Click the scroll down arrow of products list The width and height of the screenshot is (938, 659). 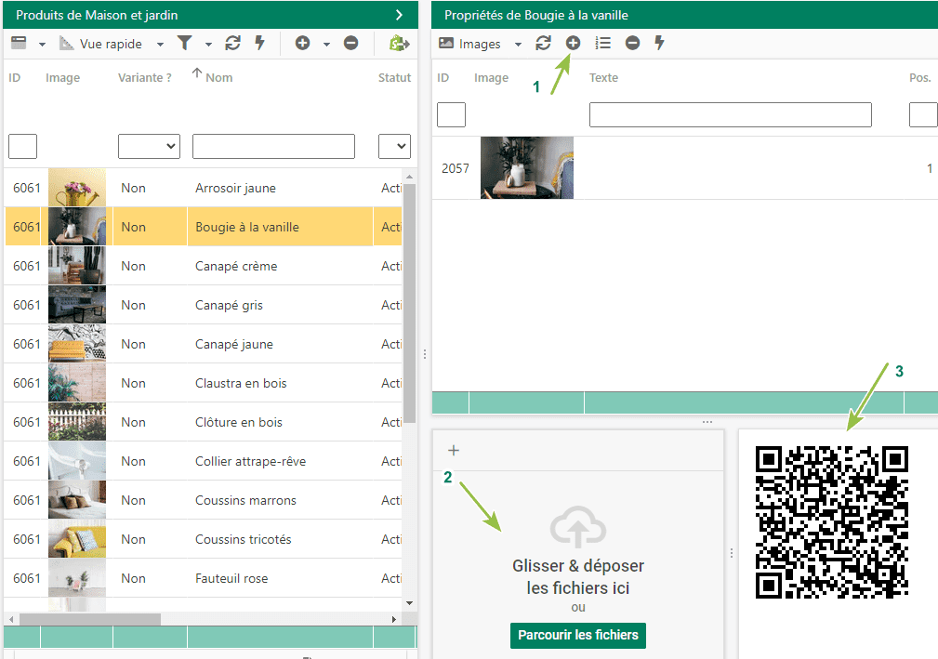click(x=409, y=603)
